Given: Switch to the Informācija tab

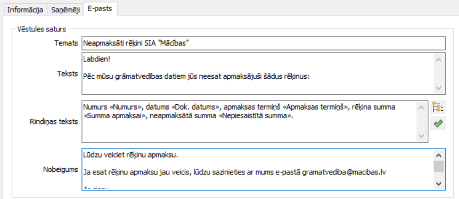Looking at the screenshot, I should [x=25, y=10].
